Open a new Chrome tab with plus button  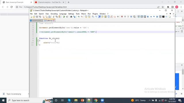68,2
